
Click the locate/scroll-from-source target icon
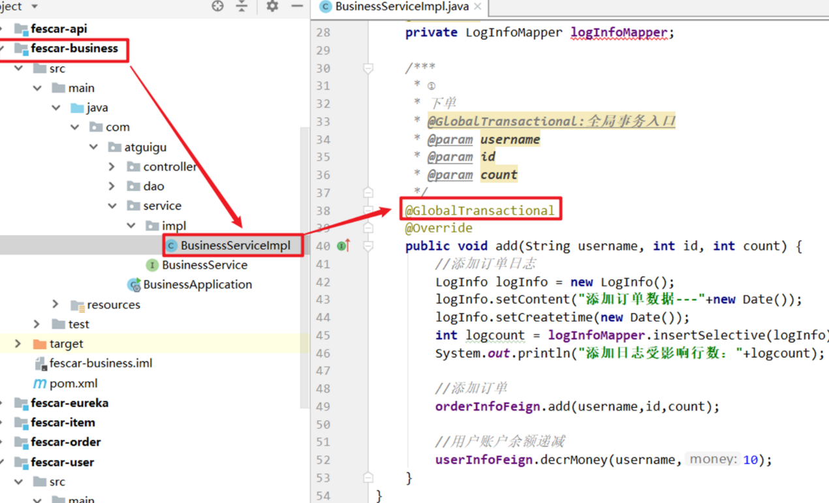point(217,7)
